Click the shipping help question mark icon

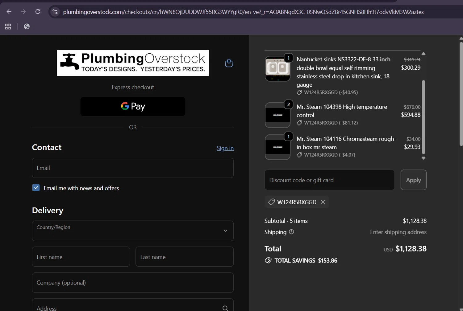(x=291, y=232)
